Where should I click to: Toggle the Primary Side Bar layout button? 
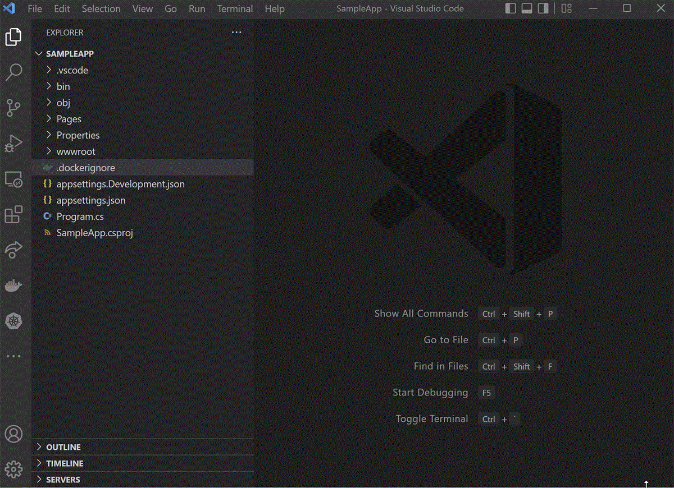pos(511,8)
